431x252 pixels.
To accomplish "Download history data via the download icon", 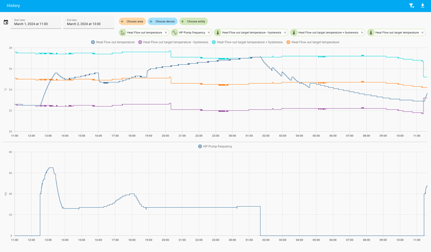I will [x=422, y=5].
